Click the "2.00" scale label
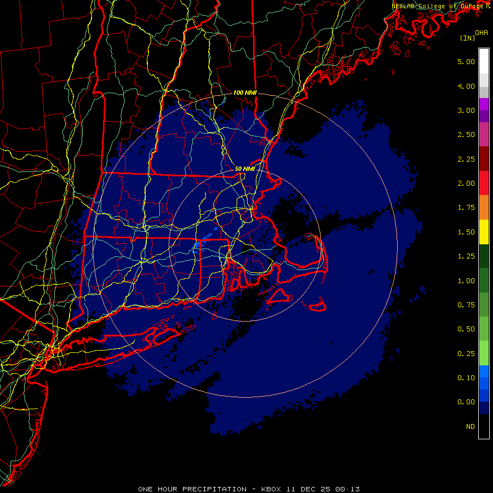The height and width of the screenshot is (493, 493). (x=466, y=184)
